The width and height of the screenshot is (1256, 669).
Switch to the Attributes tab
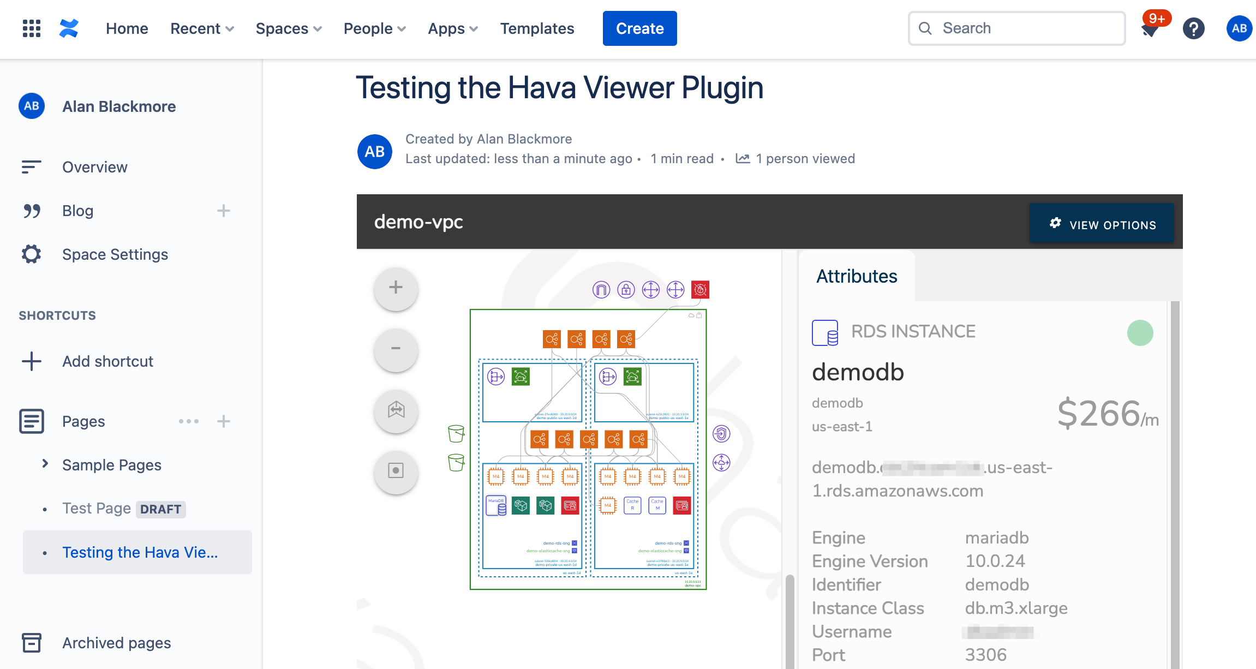pos(857,276)
